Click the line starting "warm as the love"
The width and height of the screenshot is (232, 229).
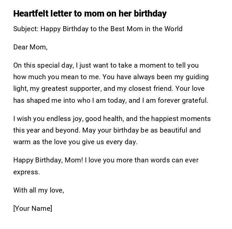(x=75, y=142)
